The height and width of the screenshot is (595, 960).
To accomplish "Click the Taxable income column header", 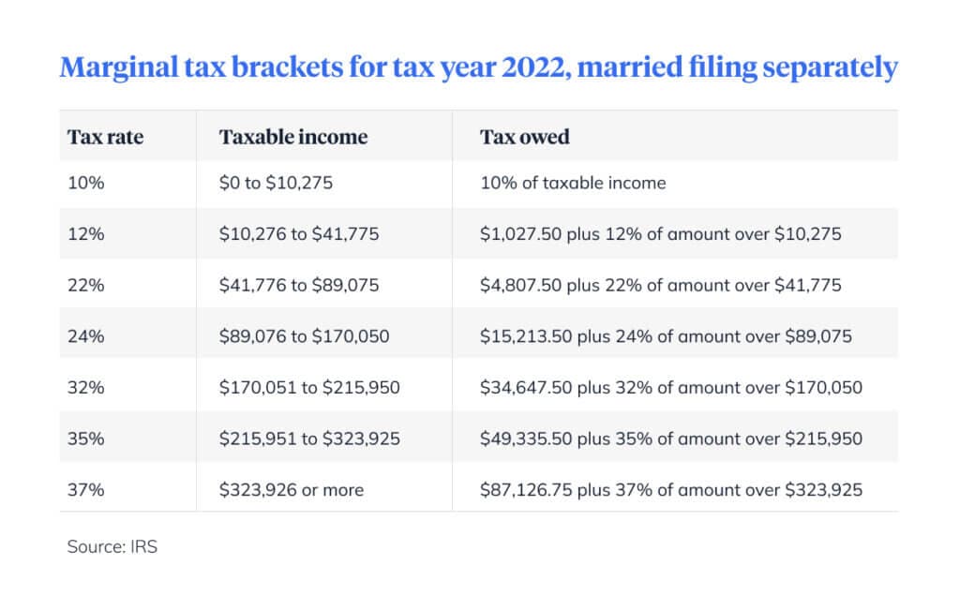I will click(x=293, y=137).
